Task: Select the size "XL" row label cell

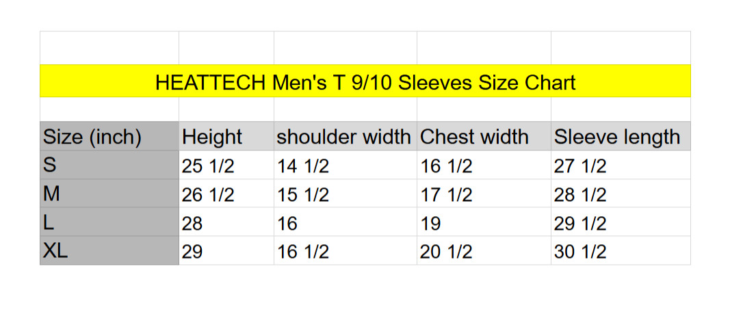Action: tap(109, 251)
